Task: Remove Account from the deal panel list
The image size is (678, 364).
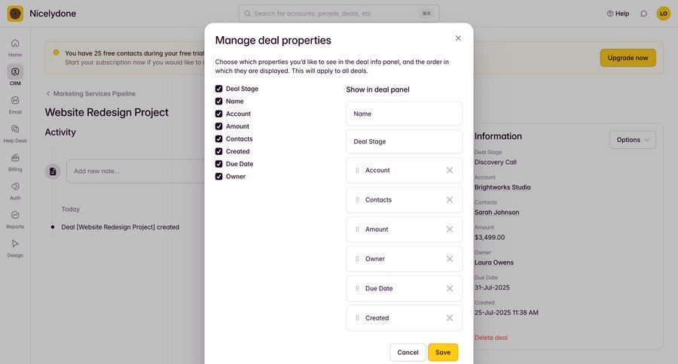Action: tap(450, 170)
